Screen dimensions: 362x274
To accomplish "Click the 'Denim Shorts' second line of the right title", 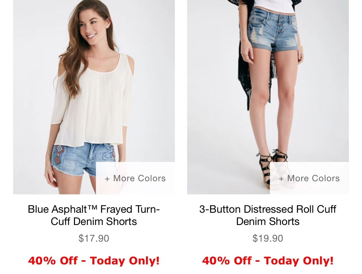I will pos(268,221).
